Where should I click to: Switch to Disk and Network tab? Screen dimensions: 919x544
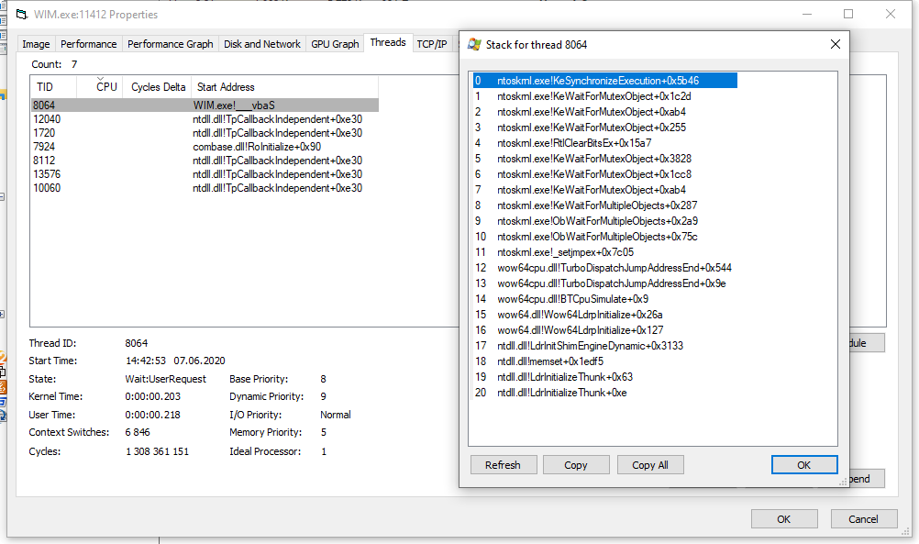coord(262,44)
